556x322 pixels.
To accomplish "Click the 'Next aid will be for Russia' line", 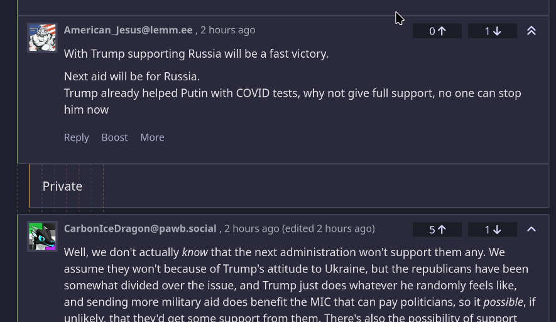I will [x=132, y=77].
